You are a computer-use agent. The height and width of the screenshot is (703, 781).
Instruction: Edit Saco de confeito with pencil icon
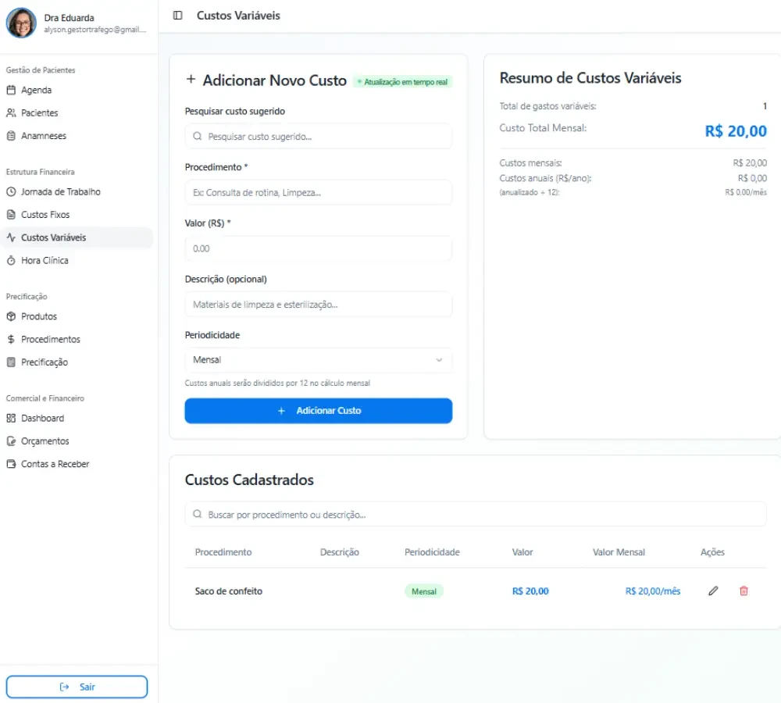click(x=713, y=591)
